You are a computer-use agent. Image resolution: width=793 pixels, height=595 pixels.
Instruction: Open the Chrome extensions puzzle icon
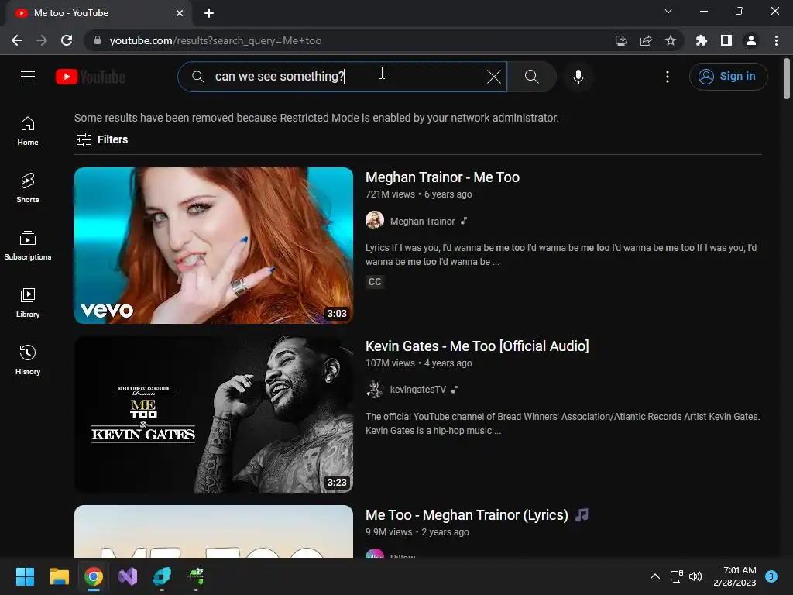pyautogui.click(x=702, y=40)
